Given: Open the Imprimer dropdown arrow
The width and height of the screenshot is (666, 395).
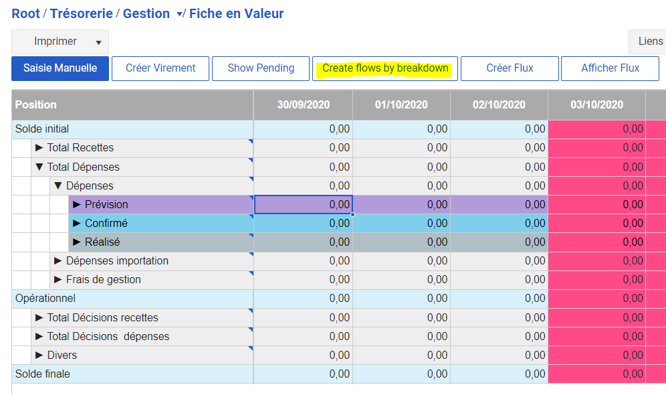Looking at the screenshot, I should point(98,42).
